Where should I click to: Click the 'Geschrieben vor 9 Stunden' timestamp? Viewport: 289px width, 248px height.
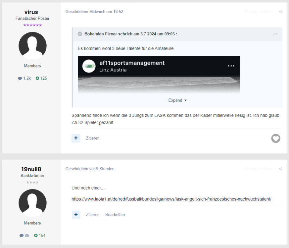[90, 169]
